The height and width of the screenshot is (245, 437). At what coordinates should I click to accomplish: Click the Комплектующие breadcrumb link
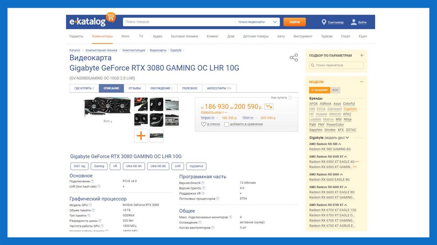[x=134, y=50]
